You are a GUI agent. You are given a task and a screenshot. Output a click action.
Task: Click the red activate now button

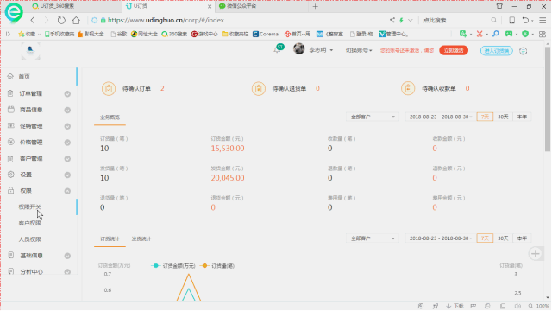[454, 50]
